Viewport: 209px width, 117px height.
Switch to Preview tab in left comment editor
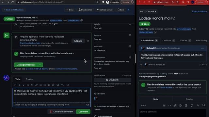(x=29, y=79)
